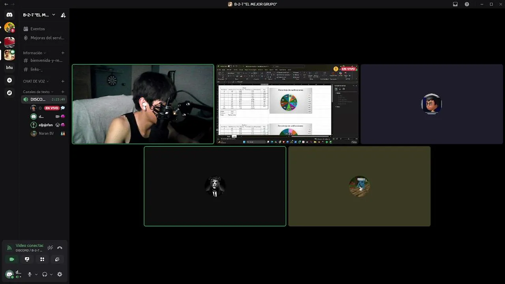Image resolution: width=505 pixels, height=284 pixels.
Task: Open the inbox icon in title bar
Action: point(455,4)
